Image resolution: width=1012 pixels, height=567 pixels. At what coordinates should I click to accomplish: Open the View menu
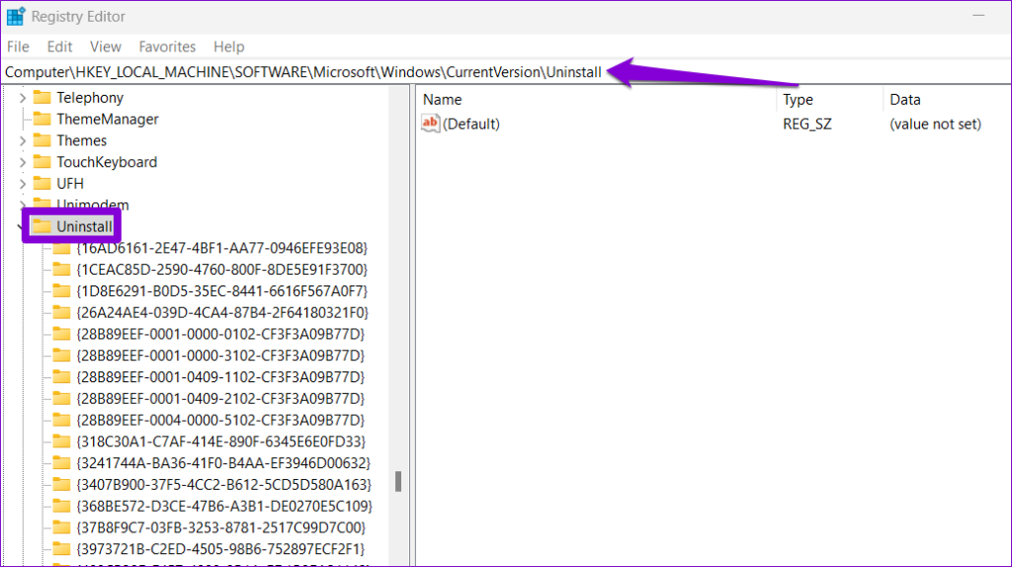click(105, 46)
